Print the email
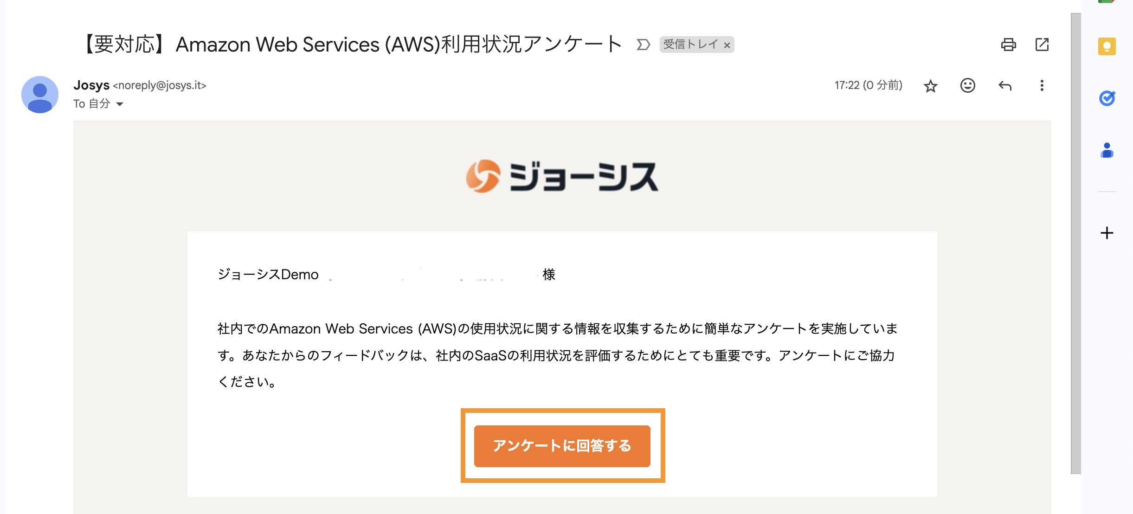1133x514 pixels. click(1008, 45)
